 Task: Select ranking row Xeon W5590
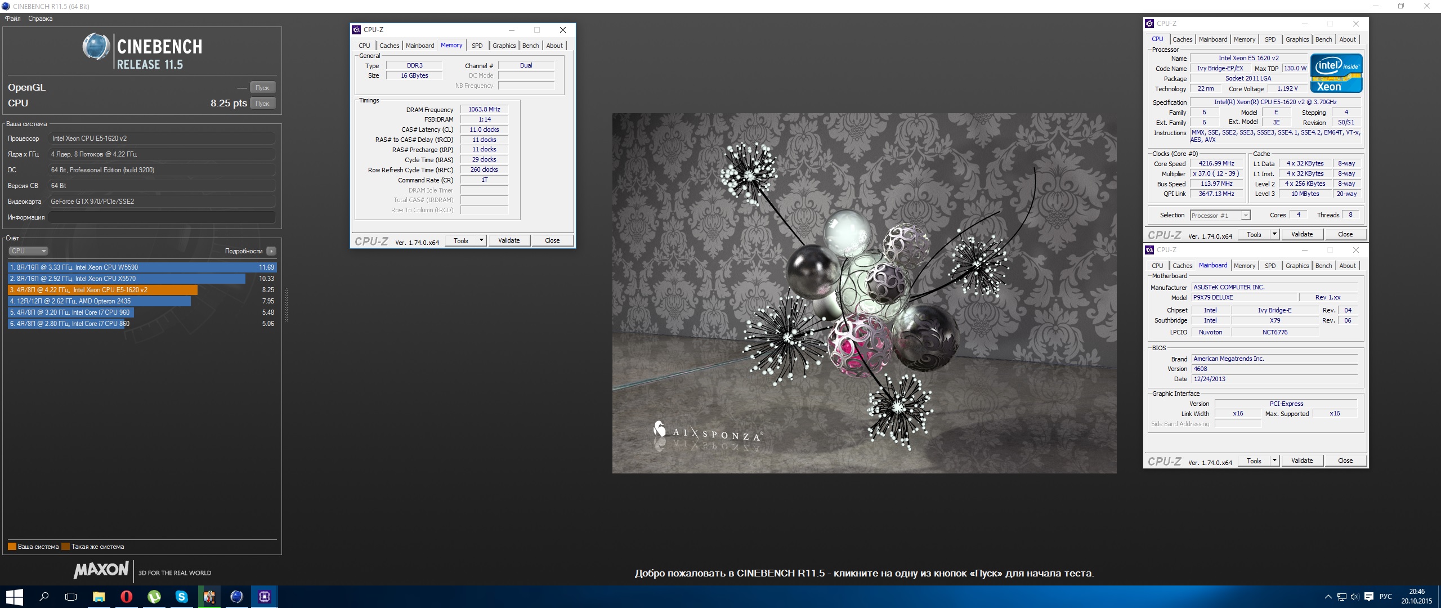pyautogui.click(x=142, y=267)
